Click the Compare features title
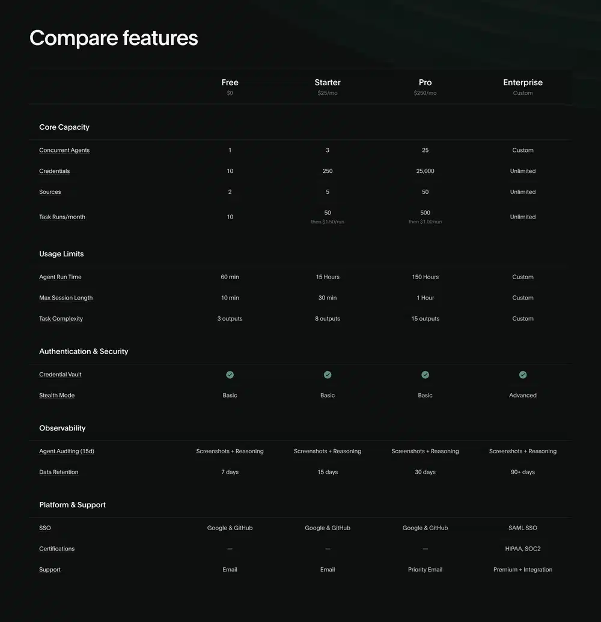Screen dimensions: 601x622 click(114, 38)
